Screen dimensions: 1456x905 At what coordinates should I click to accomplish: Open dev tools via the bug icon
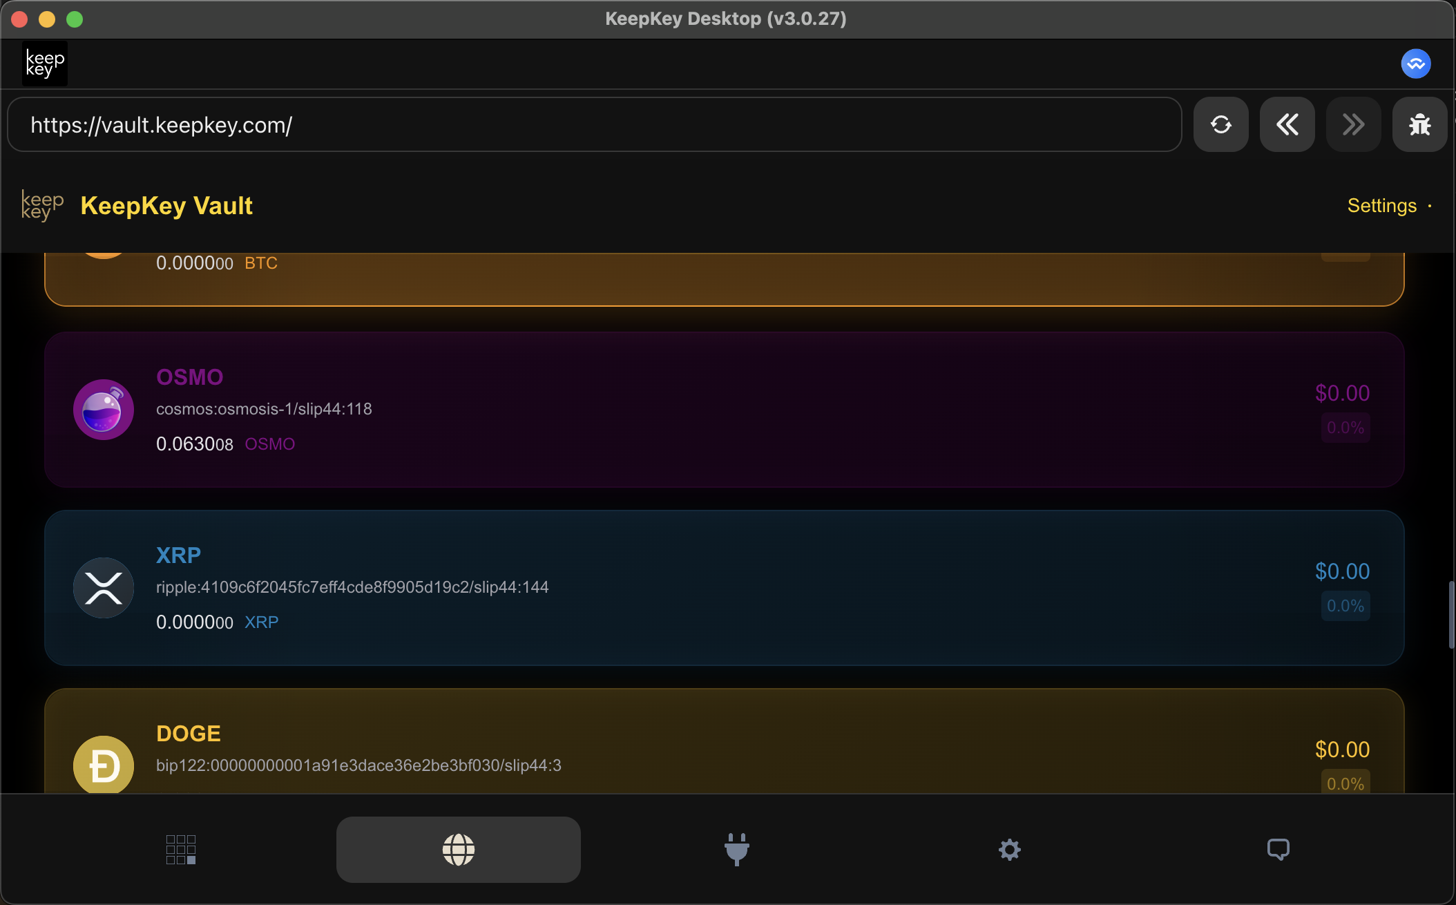point(1419,124)
